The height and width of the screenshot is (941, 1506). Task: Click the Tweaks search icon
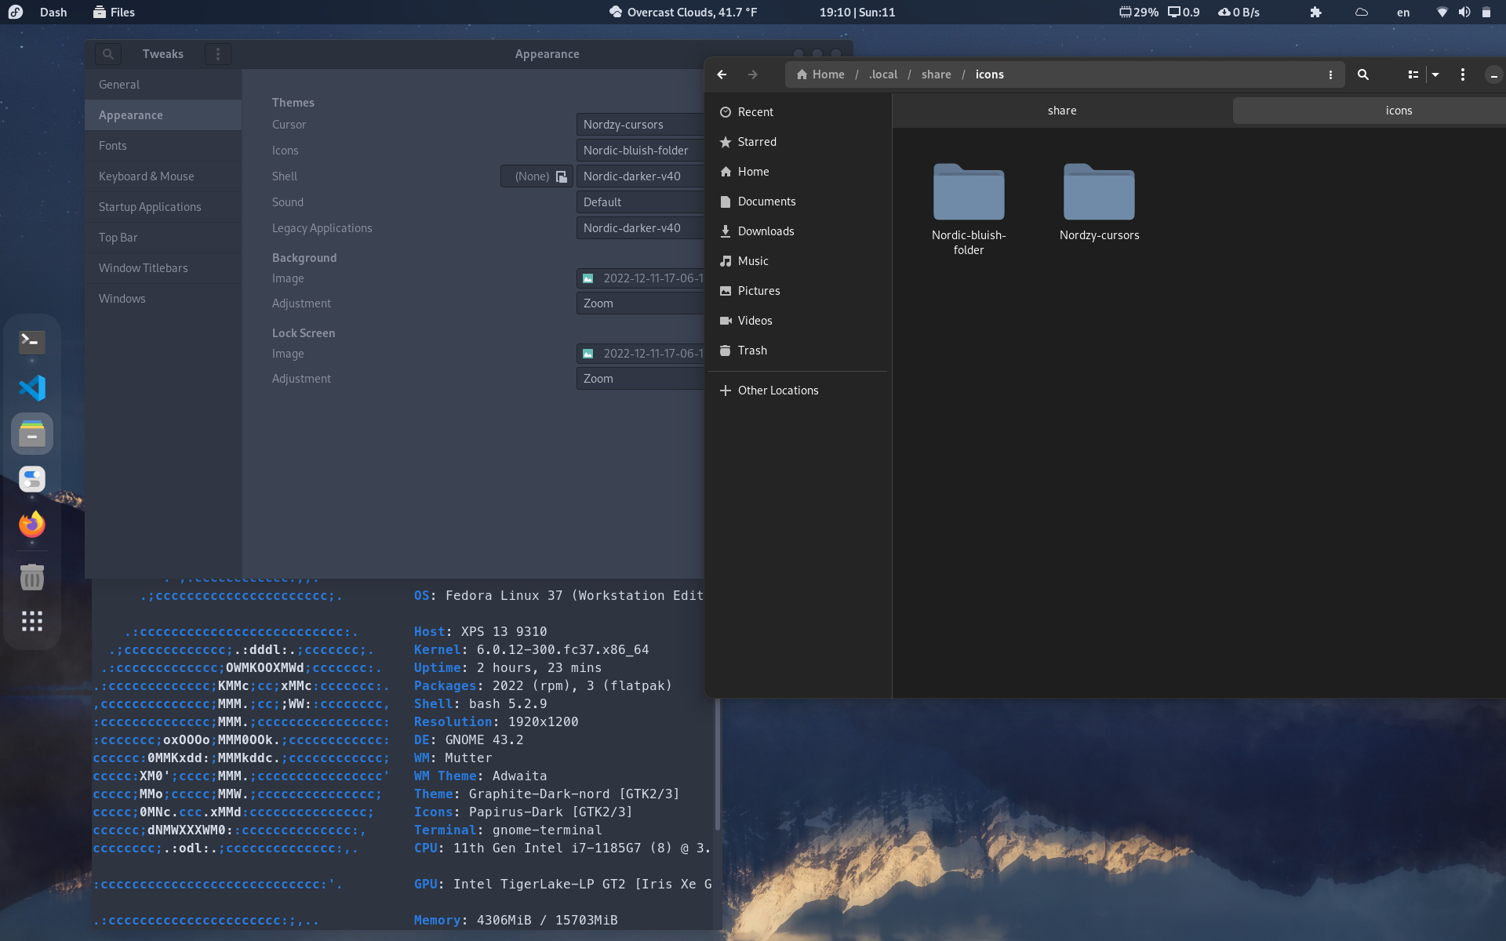click(108, 54)
